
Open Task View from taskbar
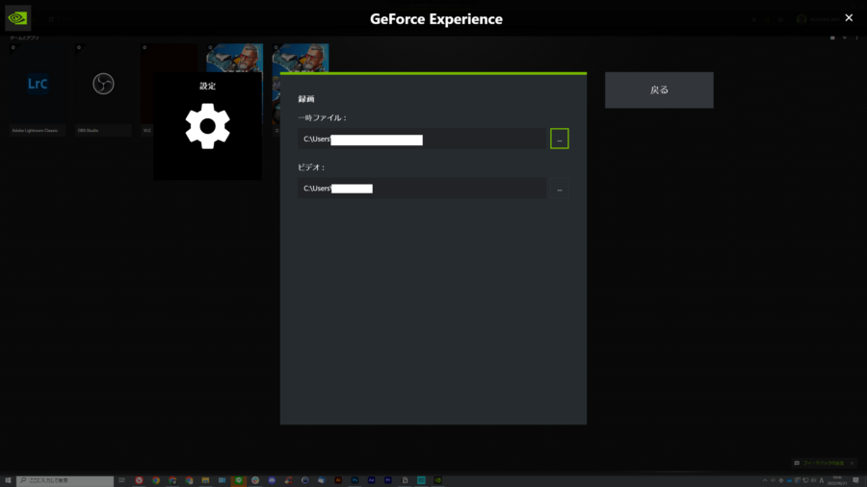(121, 480)
